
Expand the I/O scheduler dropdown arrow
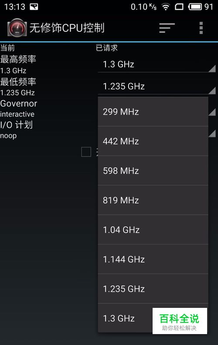[x=212, y=133]
